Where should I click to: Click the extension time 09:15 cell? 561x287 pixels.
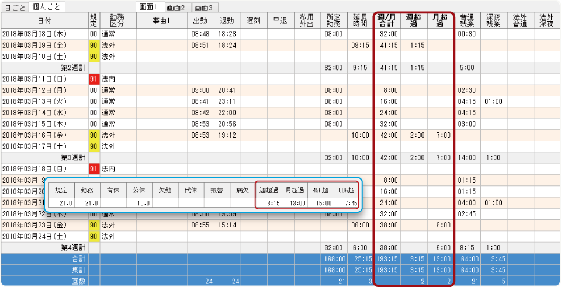click(x=361, y=45)
